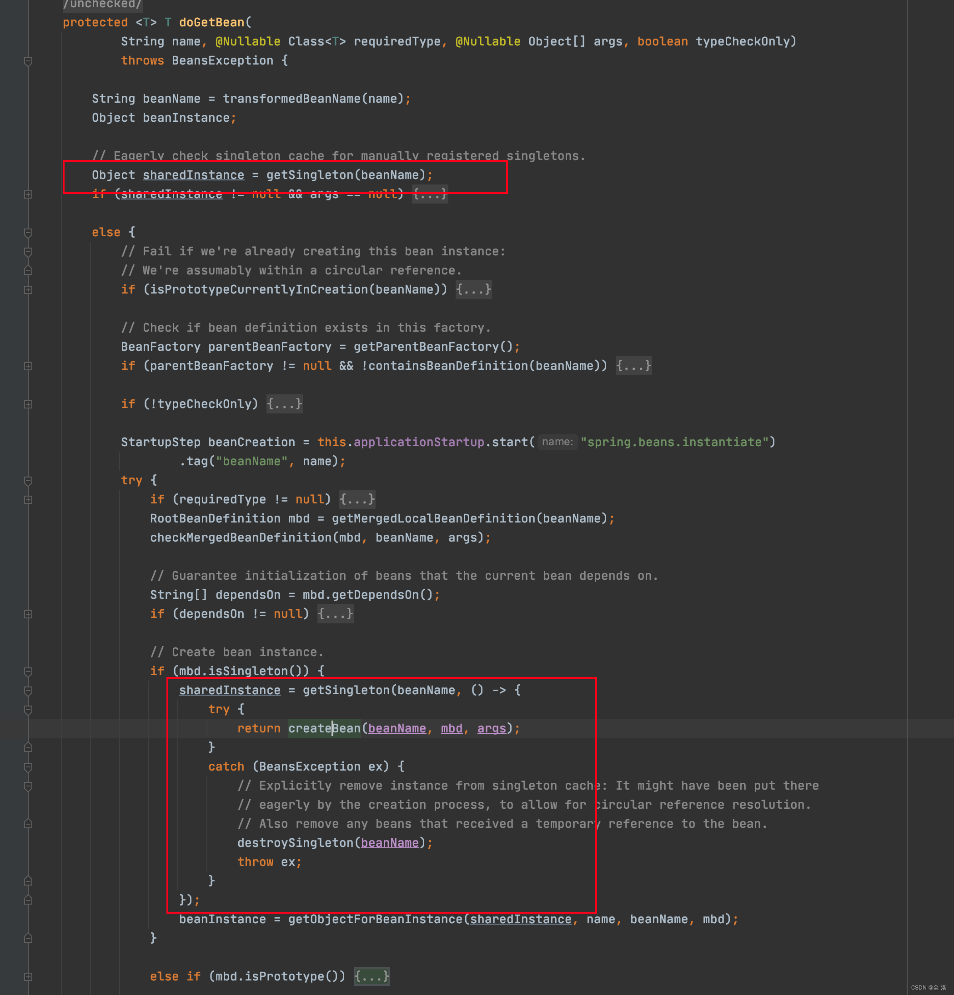Click @Nullable annotation before Class<T>
The height and width of the screenshot is (995, 954).
point(248,41)
